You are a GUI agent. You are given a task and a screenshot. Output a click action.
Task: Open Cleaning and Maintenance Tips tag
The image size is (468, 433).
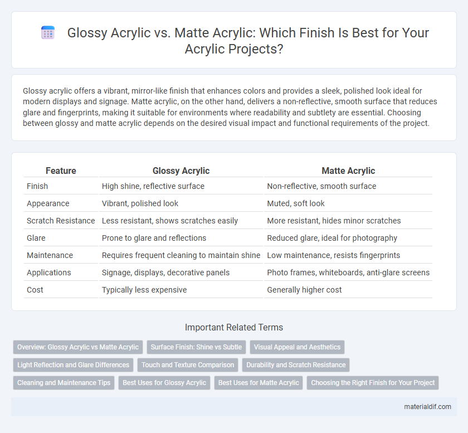click(x=64, y=383)
